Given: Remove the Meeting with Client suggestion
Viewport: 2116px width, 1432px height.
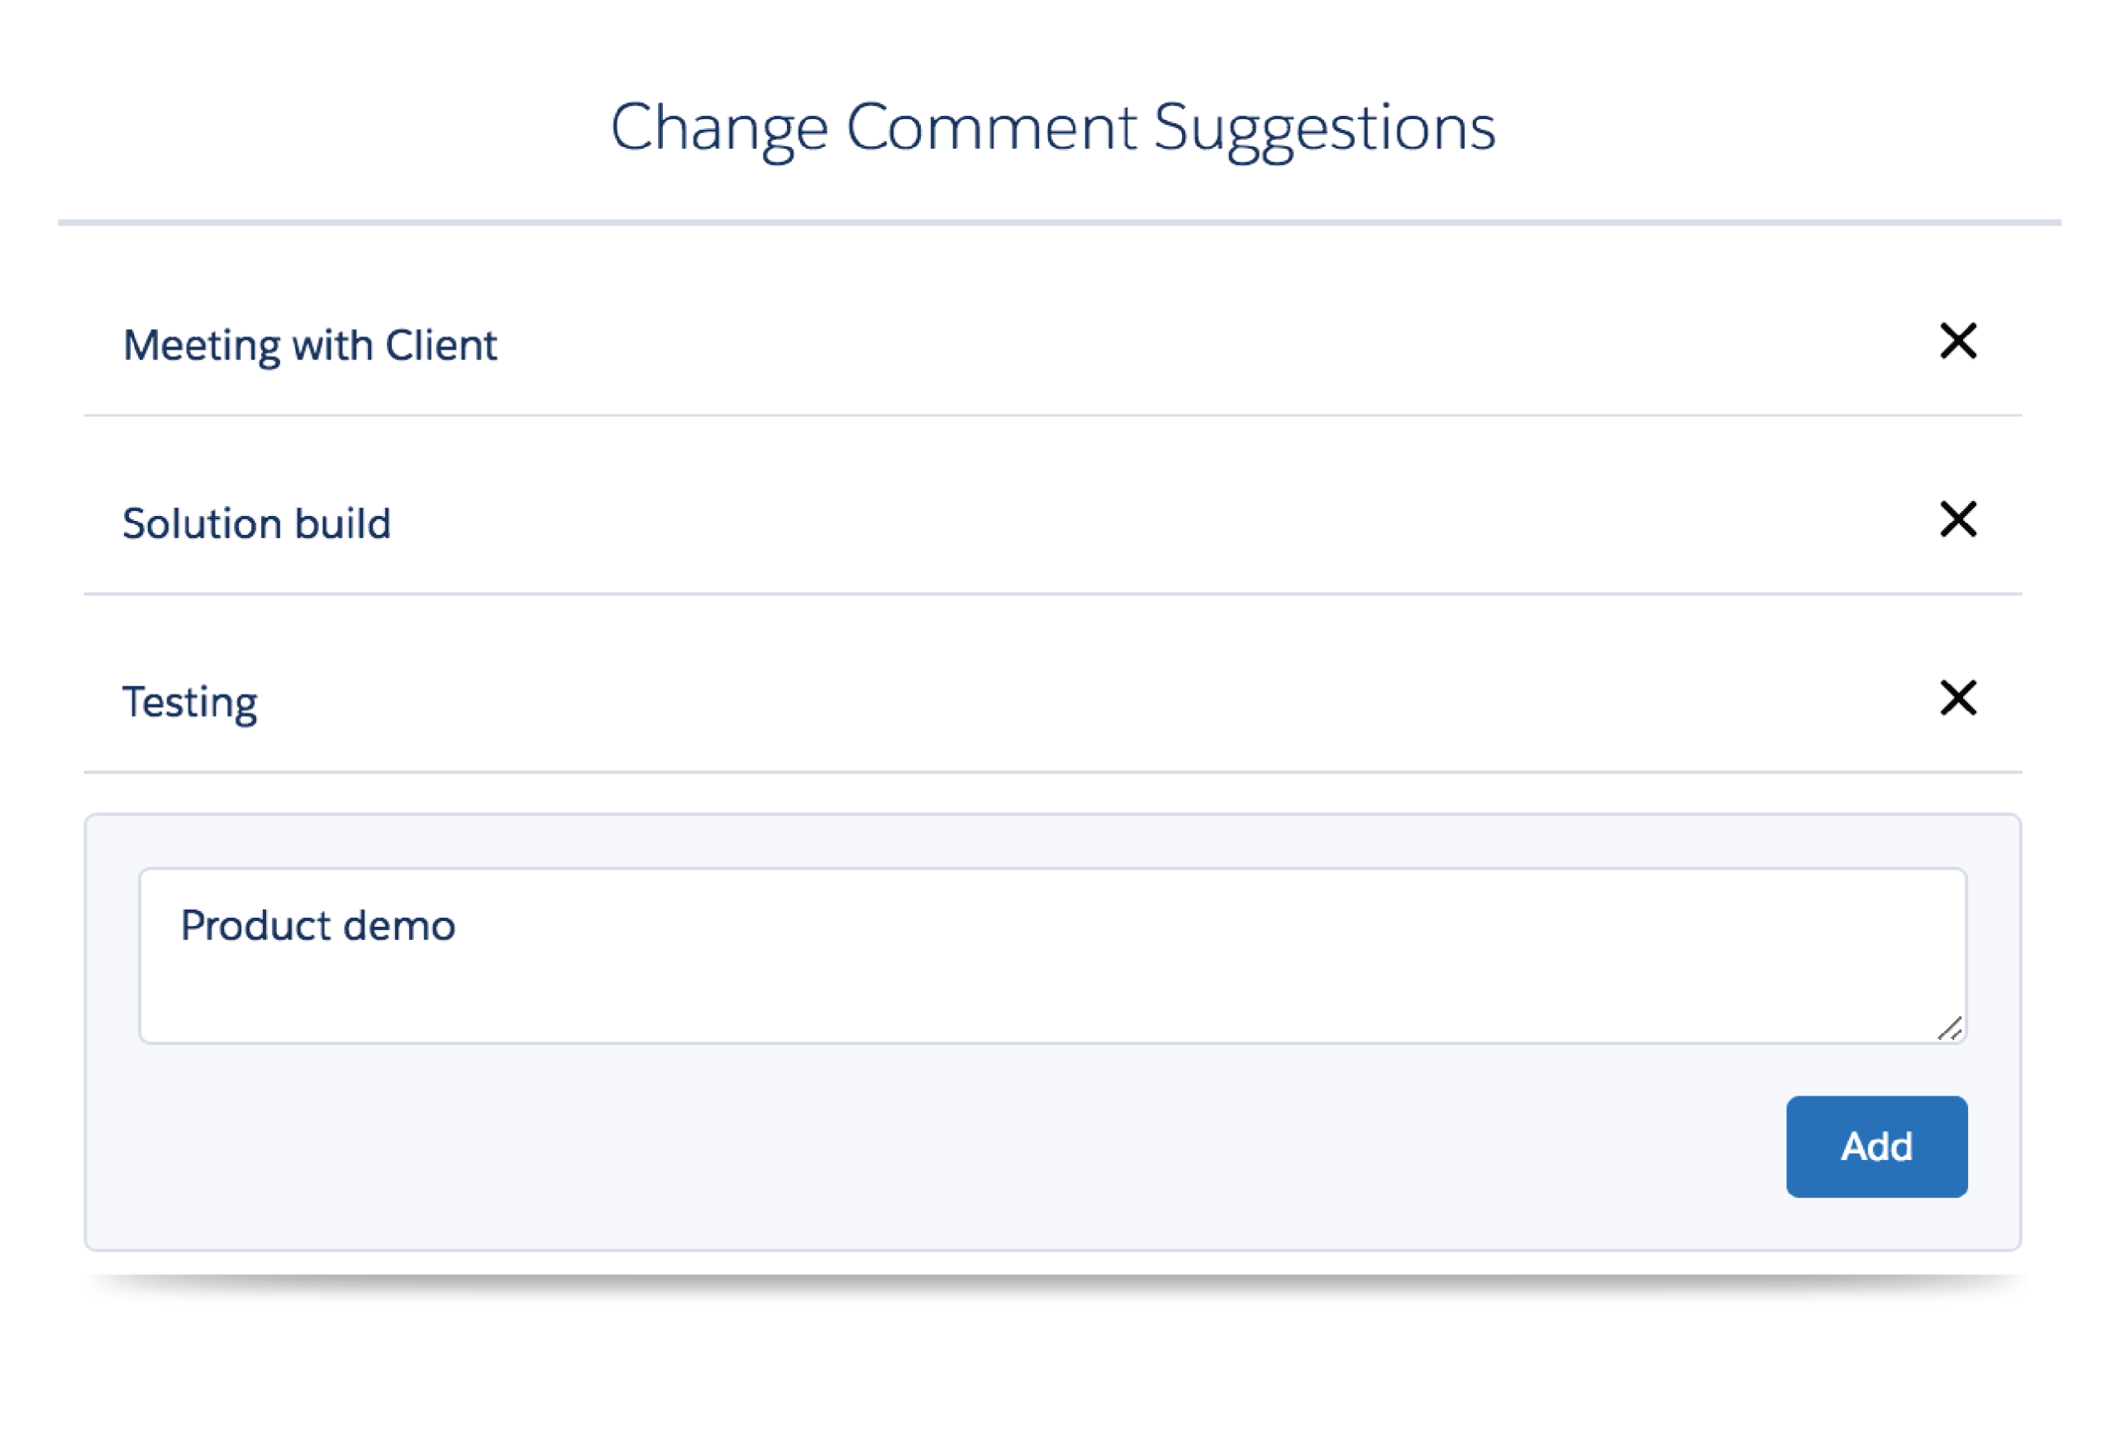Looking at the screenshot, I should point(1957,341).
